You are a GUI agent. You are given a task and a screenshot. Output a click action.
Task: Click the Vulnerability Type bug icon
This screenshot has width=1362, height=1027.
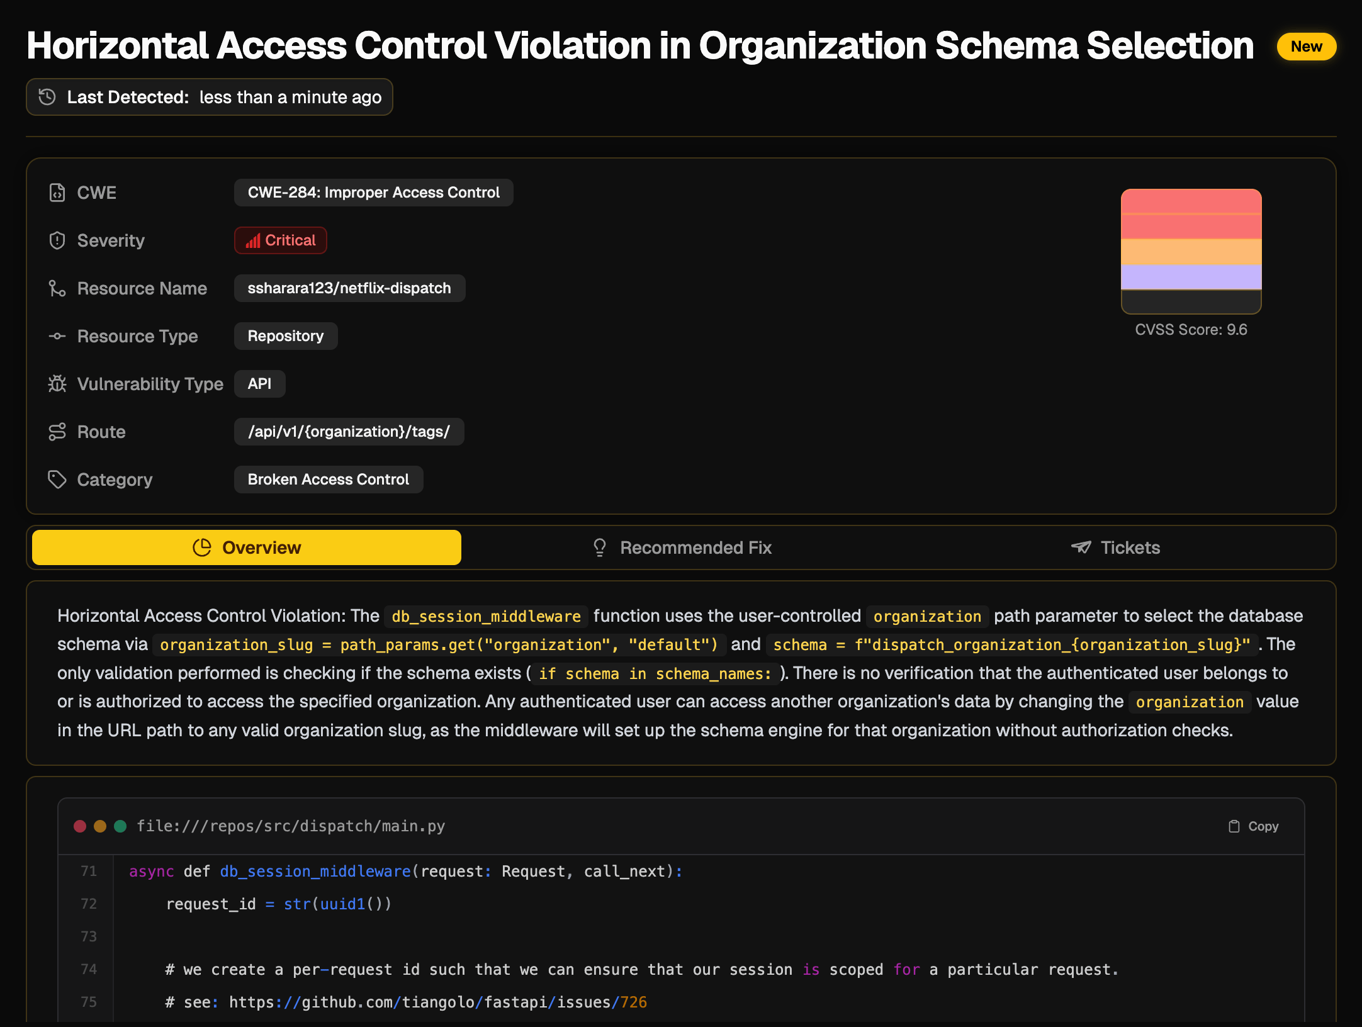pyautogui.click(x=57, y=384)
